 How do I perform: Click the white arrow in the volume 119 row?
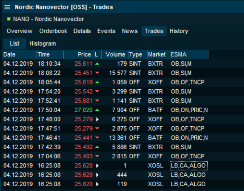pos(98,184)
